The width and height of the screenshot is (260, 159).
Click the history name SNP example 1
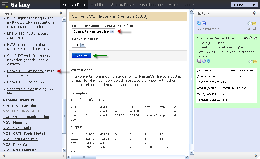[x=210, y=29]
